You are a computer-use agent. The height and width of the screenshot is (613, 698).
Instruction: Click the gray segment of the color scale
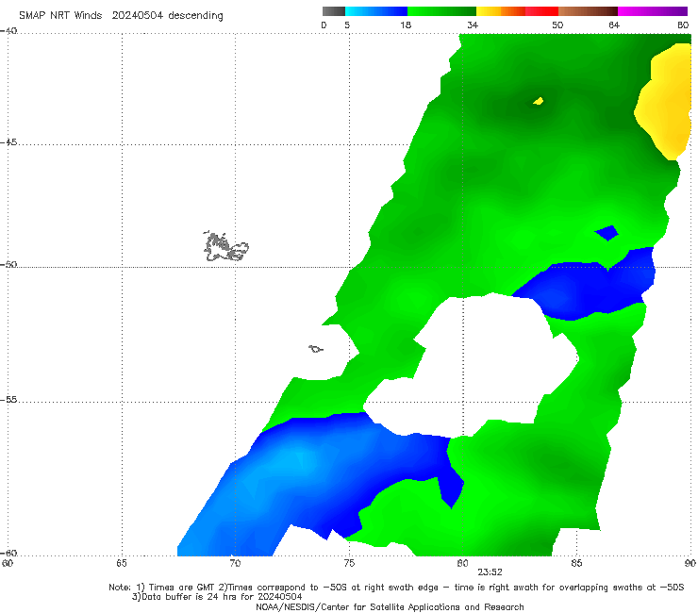click(334, 11)
